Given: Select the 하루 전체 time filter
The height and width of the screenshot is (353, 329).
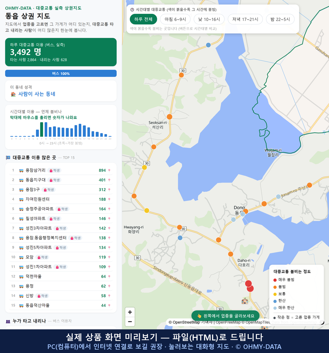Looking at the screenshot, I should pos(143,19).
